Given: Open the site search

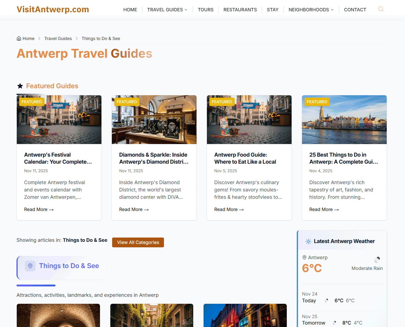Looking at the screenshot, I should coord(381,9).
